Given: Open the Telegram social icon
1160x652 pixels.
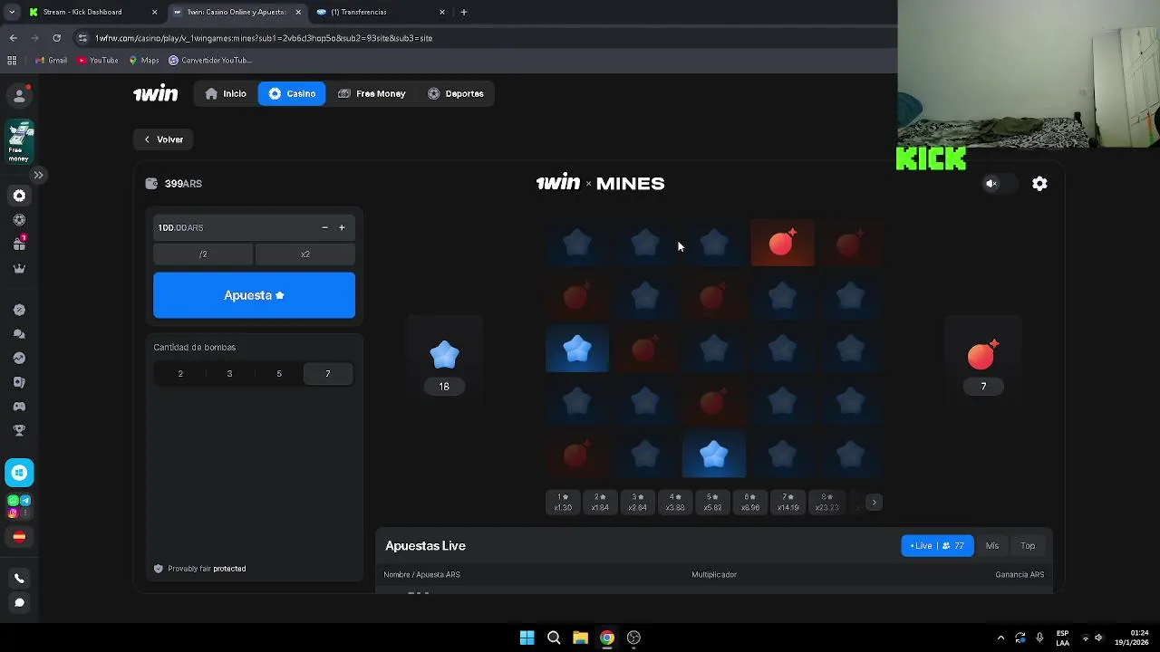Looking at the screenshot, I should (25, 501).
